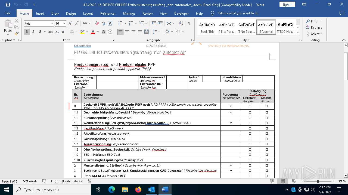Viewport: 348px width, 195px height.
Task: Open Outlook from the taskbar
Action: (151, 190)
